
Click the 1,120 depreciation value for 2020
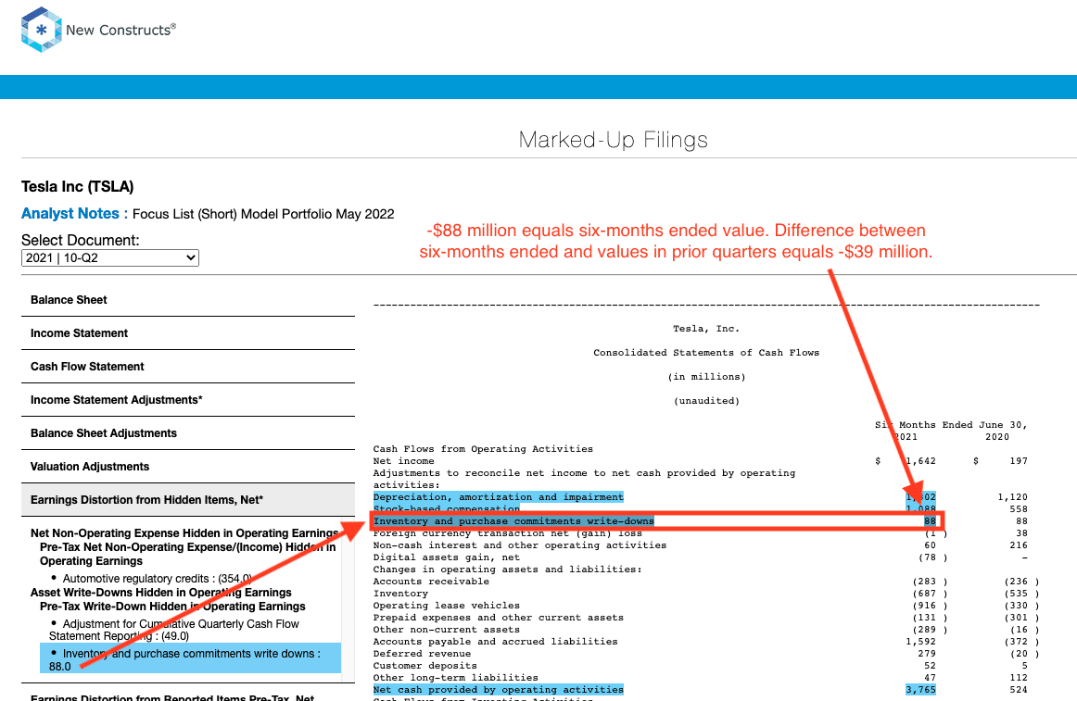coord(1013,497)
